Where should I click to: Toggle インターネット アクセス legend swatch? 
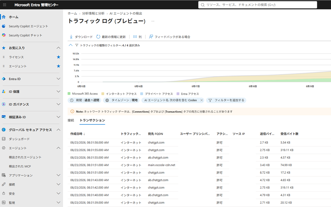(103, 94)
